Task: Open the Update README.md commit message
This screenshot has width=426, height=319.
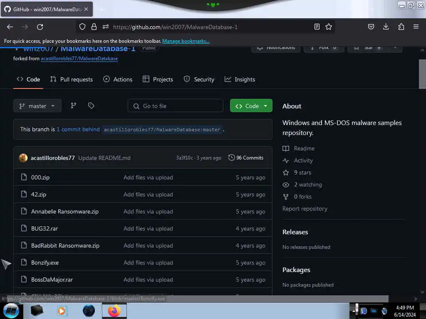Action: pos(104,158)
